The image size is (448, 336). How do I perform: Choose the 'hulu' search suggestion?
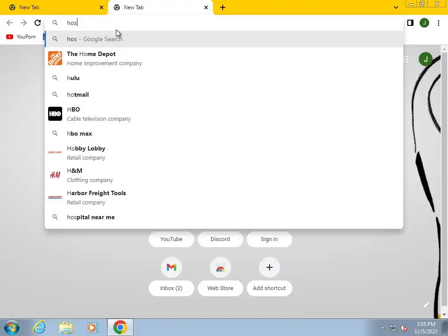224,78
